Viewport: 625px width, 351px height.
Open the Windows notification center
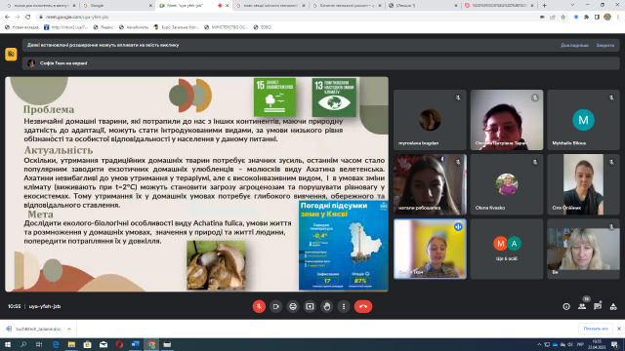point(615,344)
